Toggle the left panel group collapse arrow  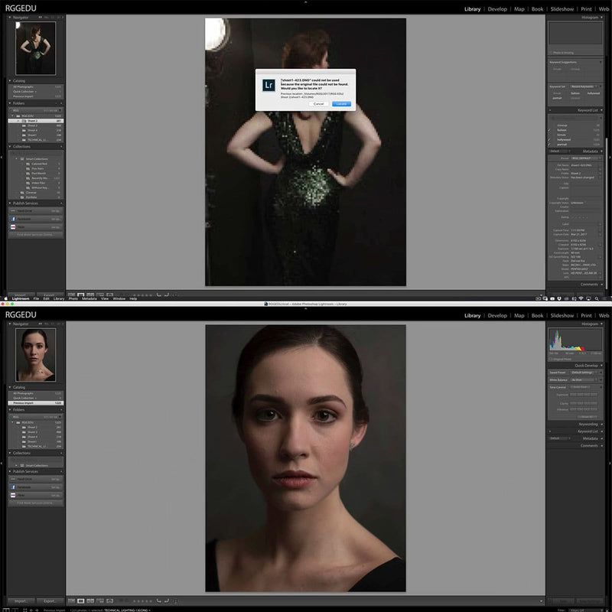pyautogui.click(x=2, y=461)
